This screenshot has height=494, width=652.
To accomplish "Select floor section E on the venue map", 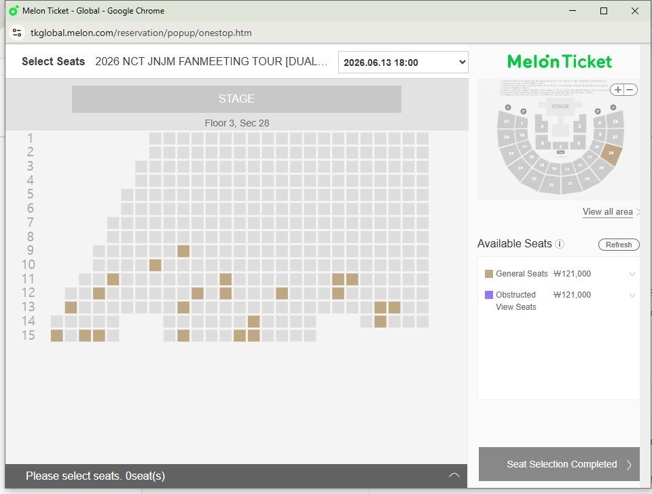I will (579, 126).
